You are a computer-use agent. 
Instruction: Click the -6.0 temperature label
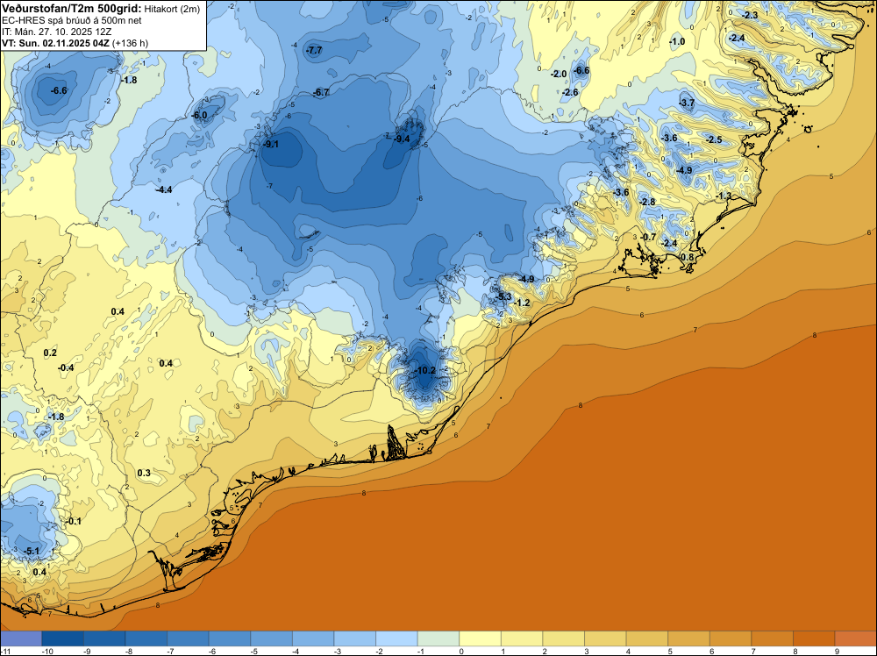[199, 115]
